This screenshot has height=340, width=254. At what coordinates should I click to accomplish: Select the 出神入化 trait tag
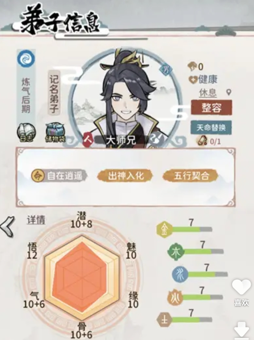126,175
